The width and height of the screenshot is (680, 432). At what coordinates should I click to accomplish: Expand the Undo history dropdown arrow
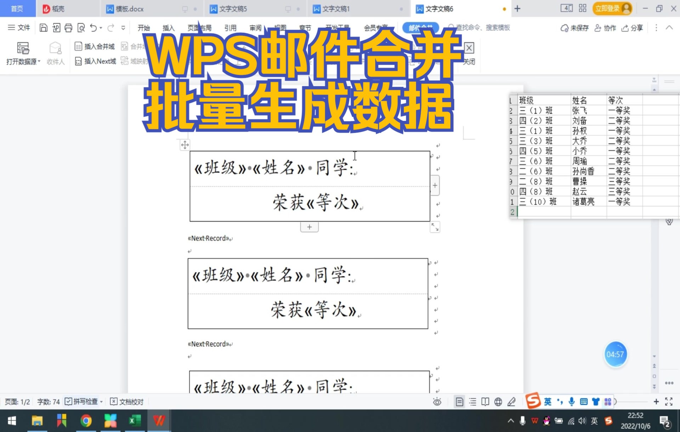101,28
